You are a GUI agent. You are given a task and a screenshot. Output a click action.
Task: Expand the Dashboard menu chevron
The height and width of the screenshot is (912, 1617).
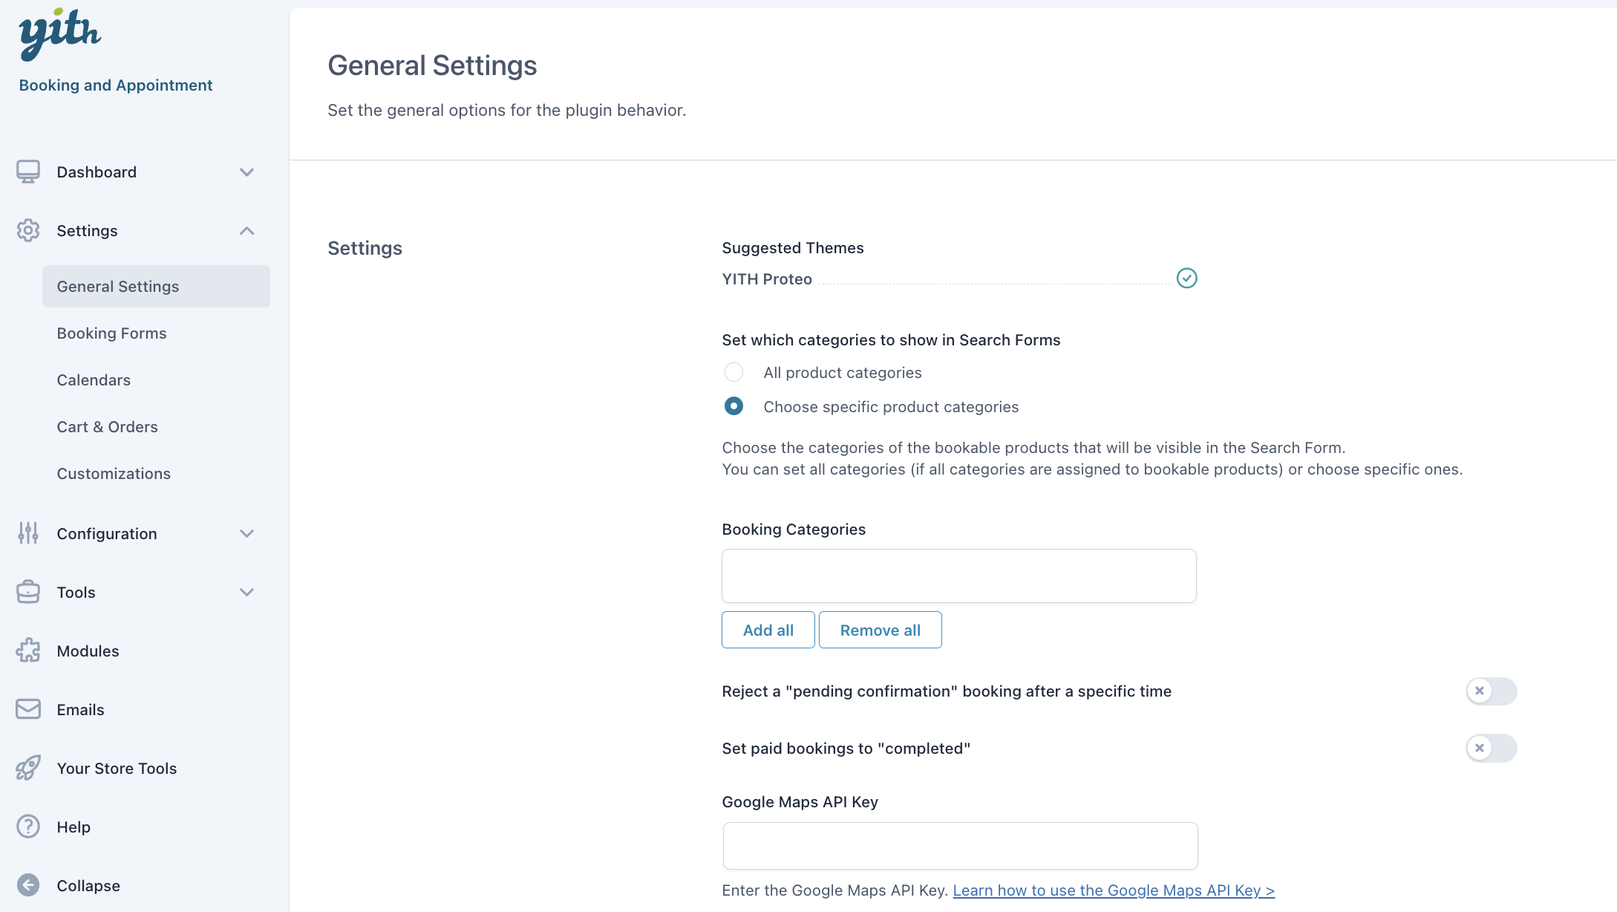[247, 172]
